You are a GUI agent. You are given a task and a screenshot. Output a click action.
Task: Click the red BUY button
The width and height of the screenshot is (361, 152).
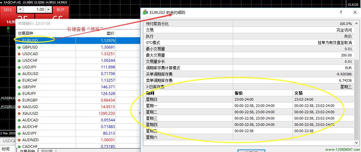[60, 10]
